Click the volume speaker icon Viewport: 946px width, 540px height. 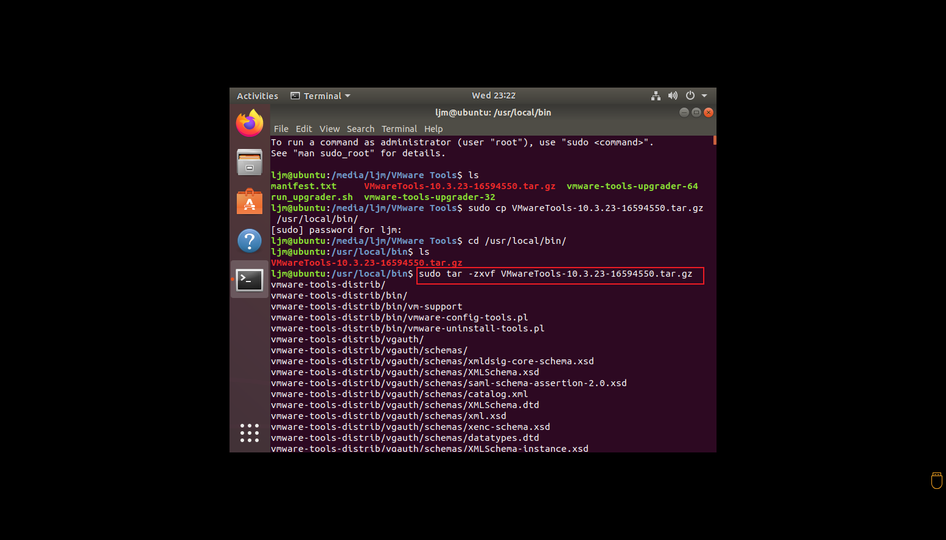673,95
